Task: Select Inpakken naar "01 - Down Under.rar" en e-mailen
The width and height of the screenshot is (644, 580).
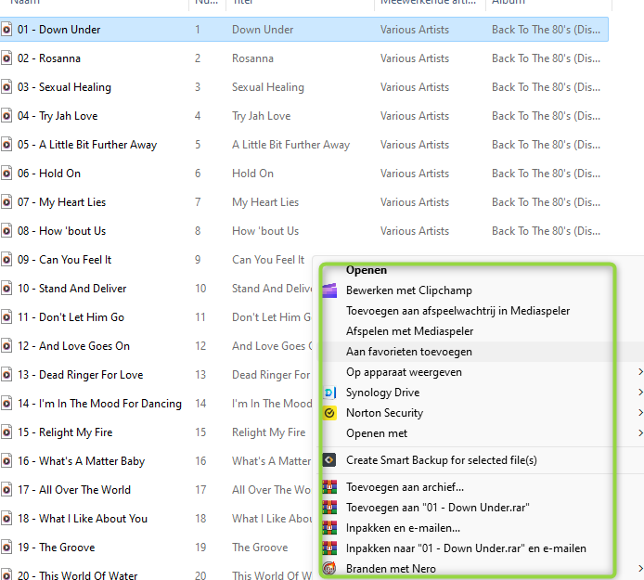Action: point(466,548)
